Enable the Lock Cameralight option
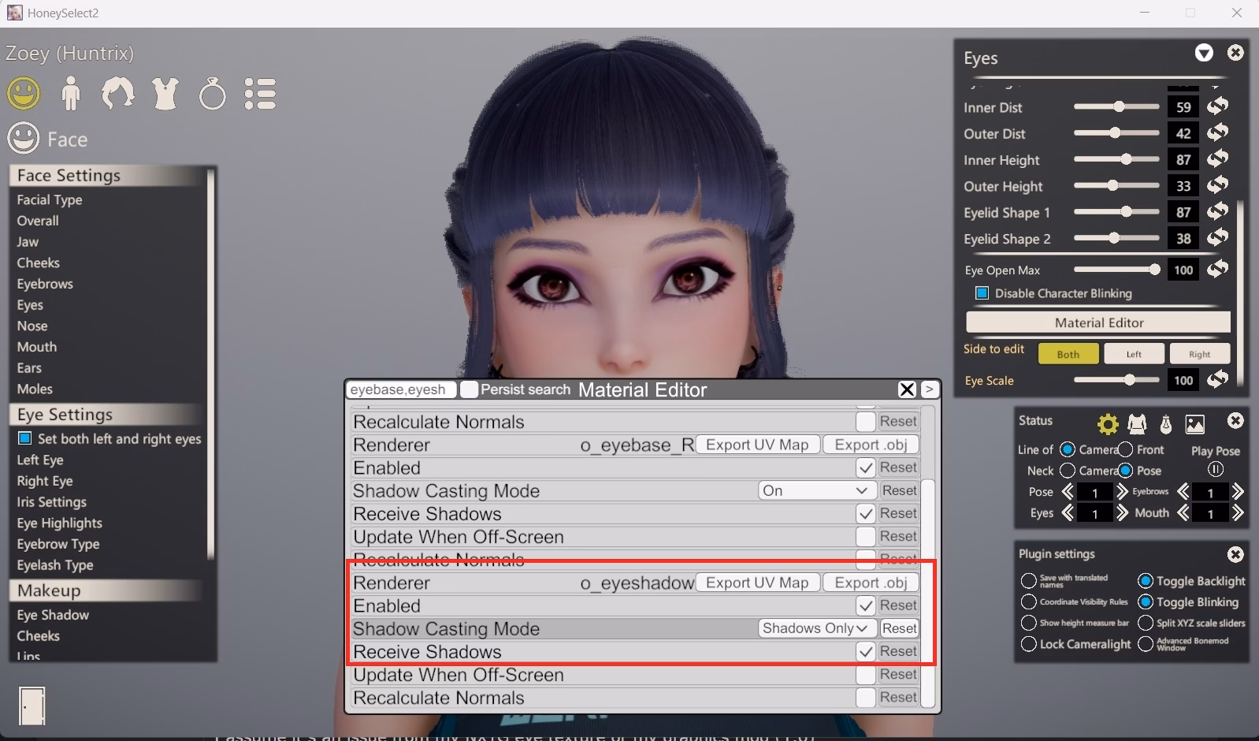The height and width of the screenshot is (741, 1259). click(x=1028, y=644)
